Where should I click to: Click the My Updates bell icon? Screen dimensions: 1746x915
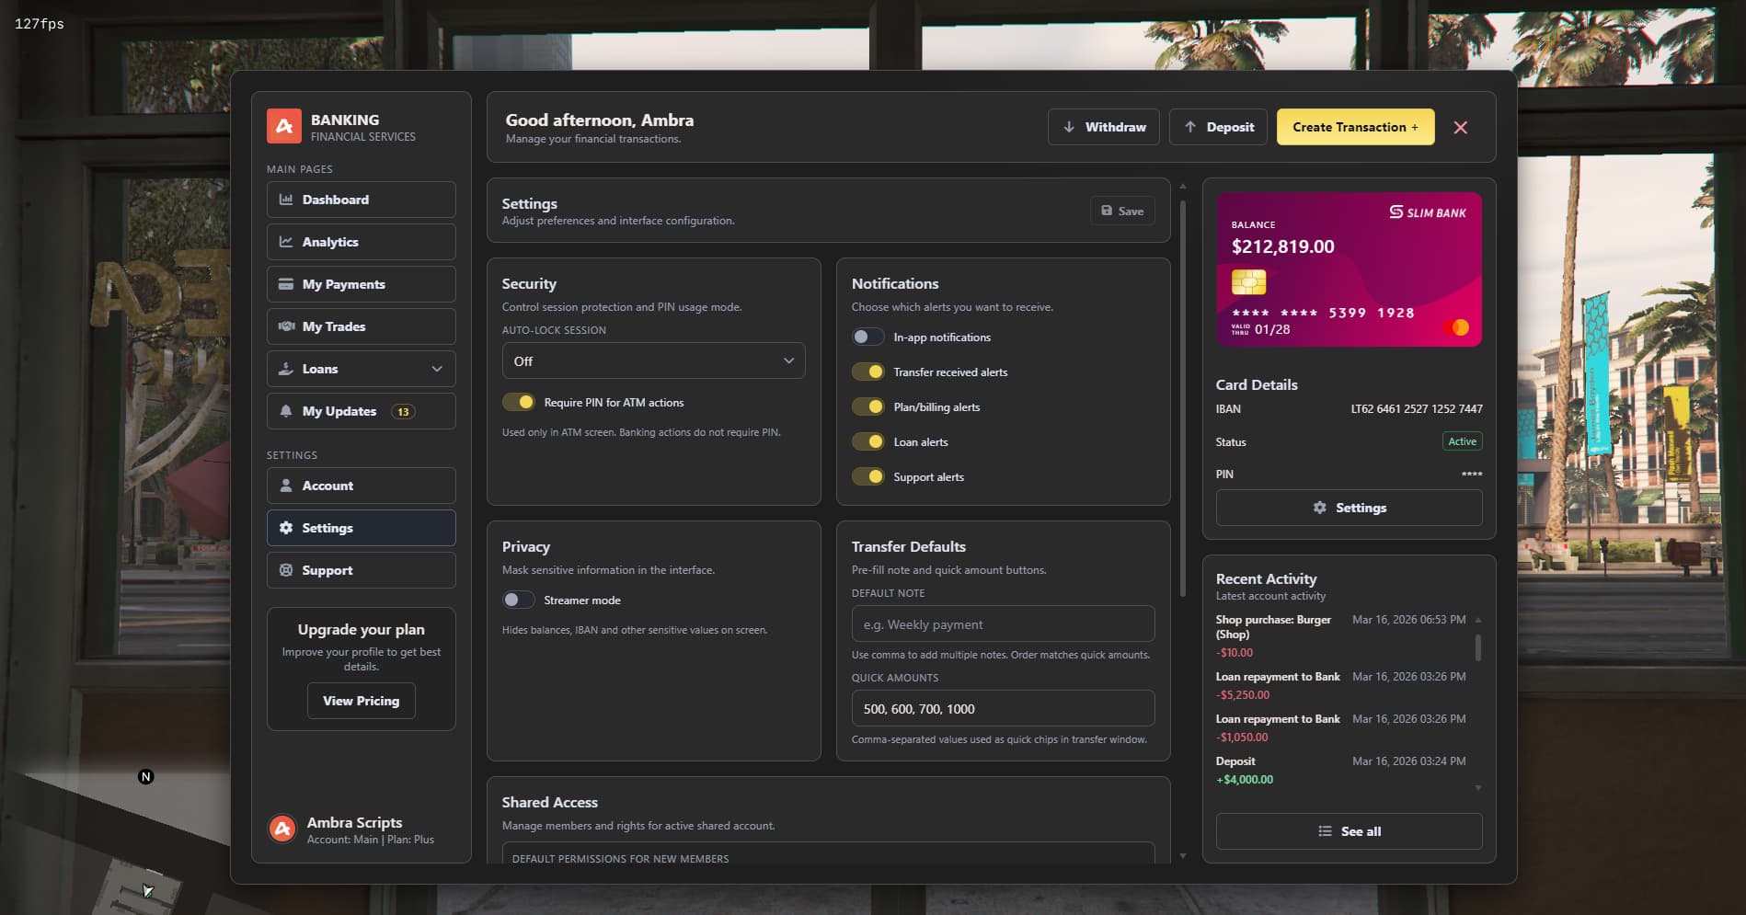(x=286, y=411)
